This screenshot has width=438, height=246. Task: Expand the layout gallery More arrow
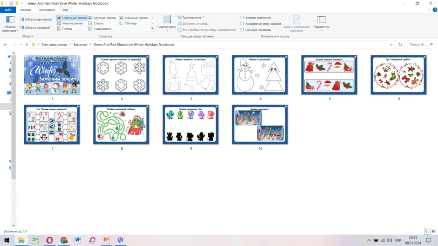point(152,28)
